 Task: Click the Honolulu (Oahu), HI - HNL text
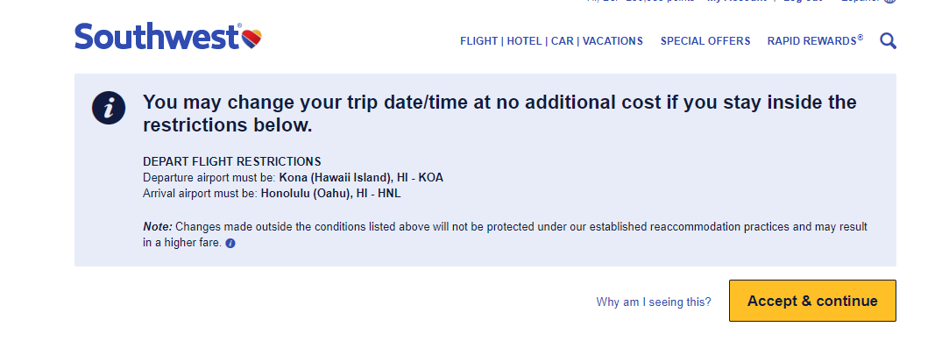[331, 194]
